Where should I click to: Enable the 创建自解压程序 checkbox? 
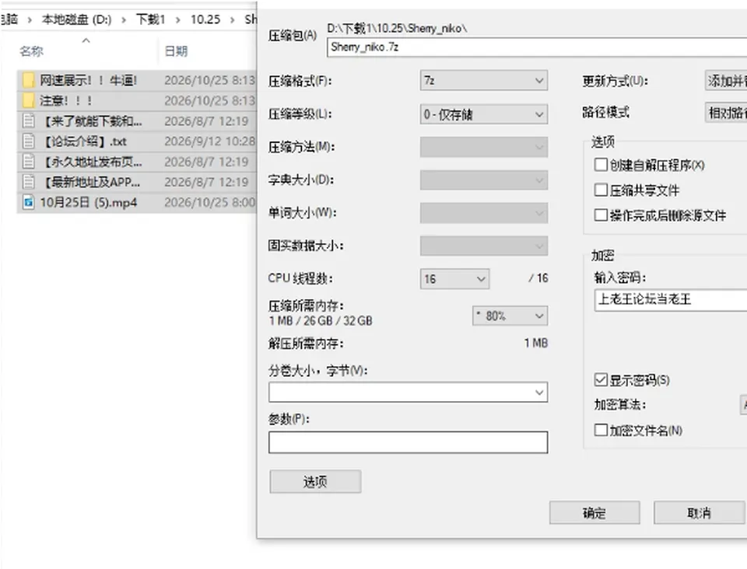601,165
